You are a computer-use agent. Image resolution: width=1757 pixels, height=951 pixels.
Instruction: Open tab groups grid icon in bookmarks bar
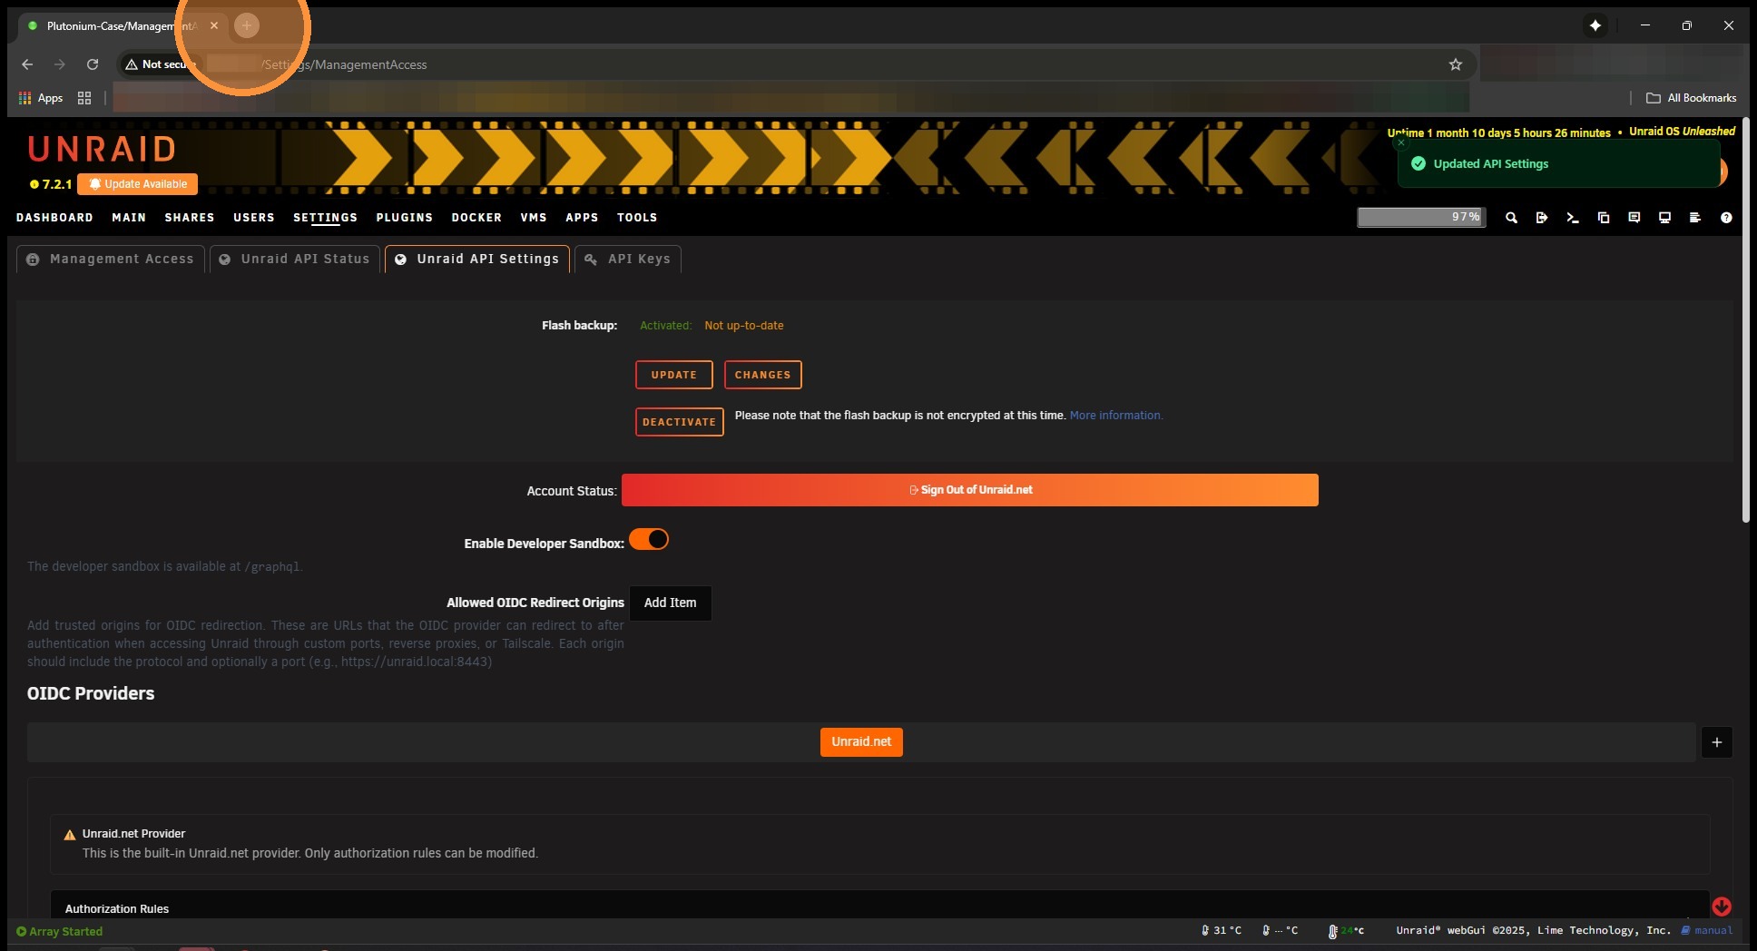pos(84,98)
